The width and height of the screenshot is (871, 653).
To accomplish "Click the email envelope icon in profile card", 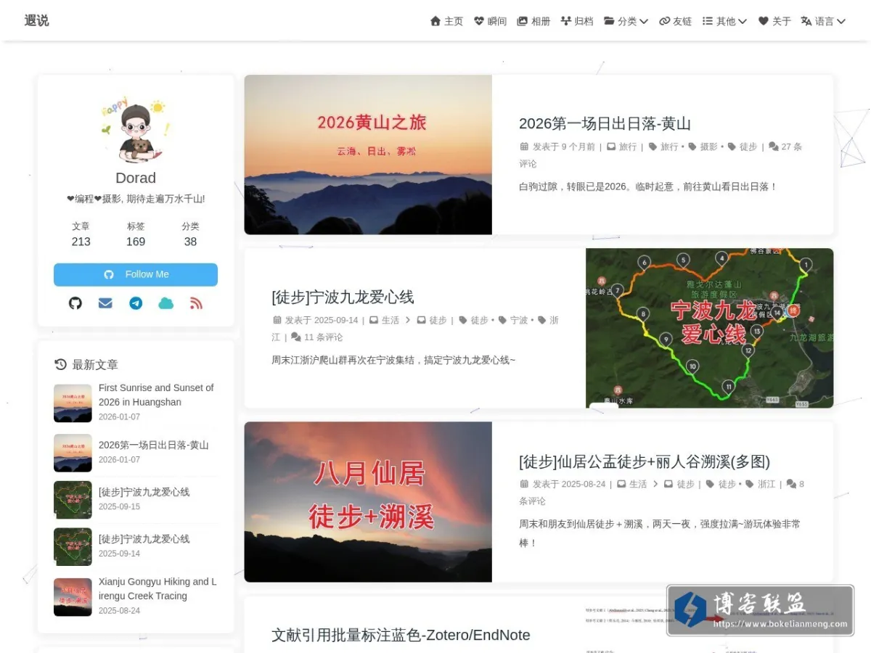I will [105, 303].
